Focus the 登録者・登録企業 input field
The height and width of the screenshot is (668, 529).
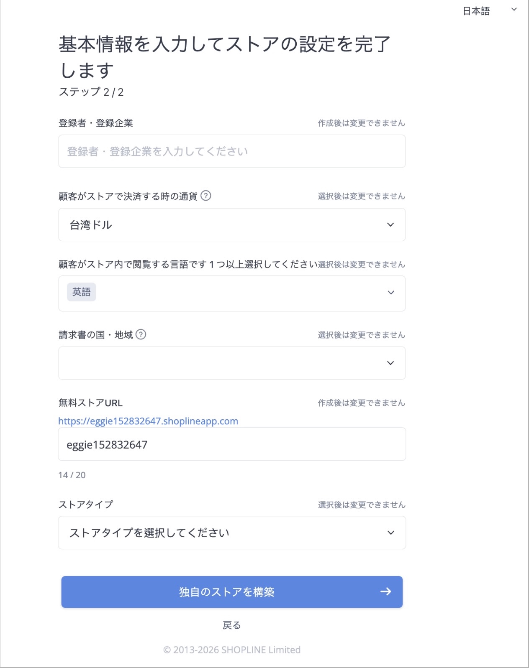coord(231,151)
